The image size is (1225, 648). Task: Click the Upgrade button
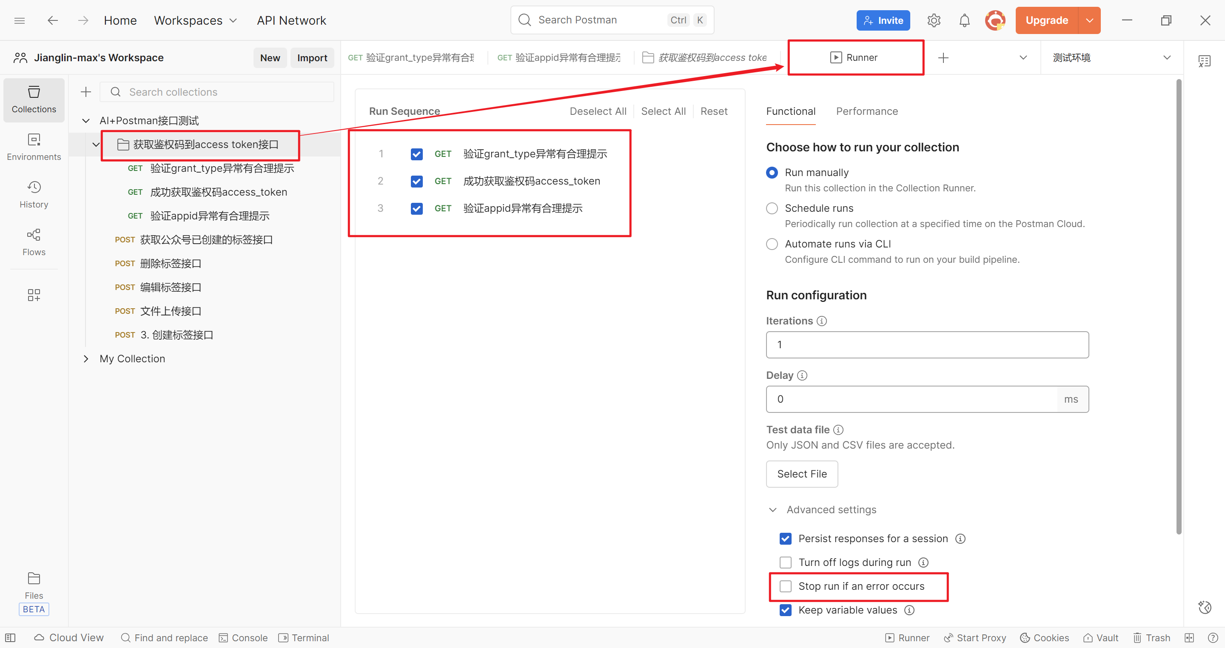pos(1047,20)
